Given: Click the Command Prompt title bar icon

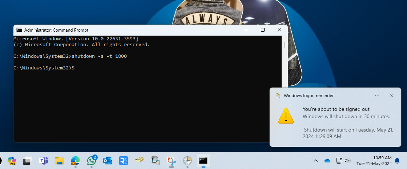Looking at the screenshot, I should point(19,30).
